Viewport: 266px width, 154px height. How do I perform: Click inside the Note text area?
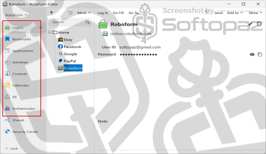point(180,137)
